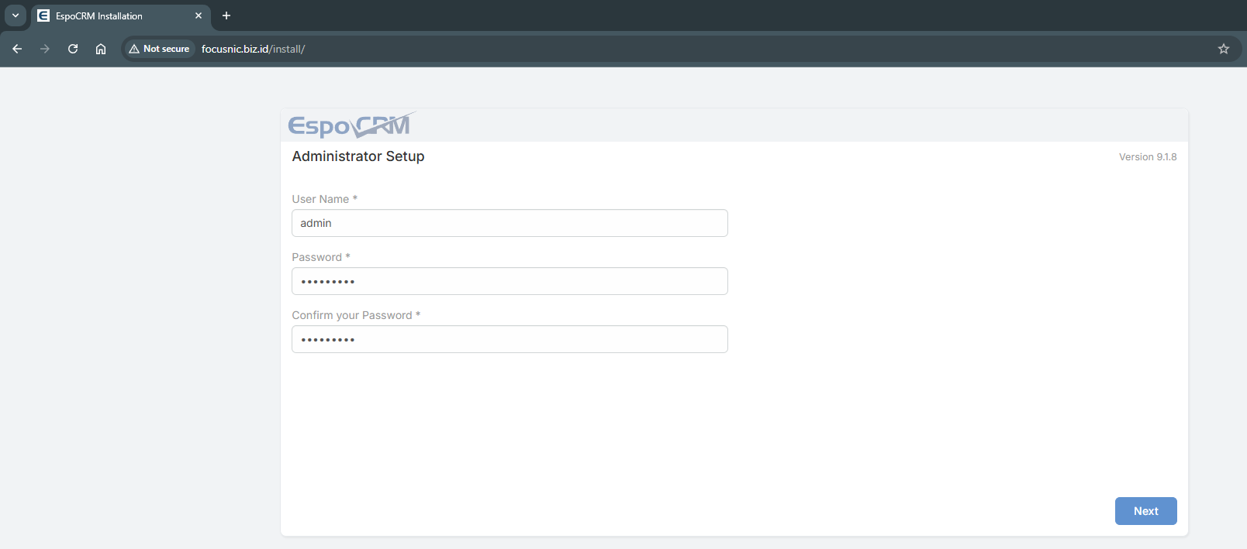Close the EspoCRM Installation tab
Image resolution: width=1247 pixels, height=549 pixels.
click(199, 15)
